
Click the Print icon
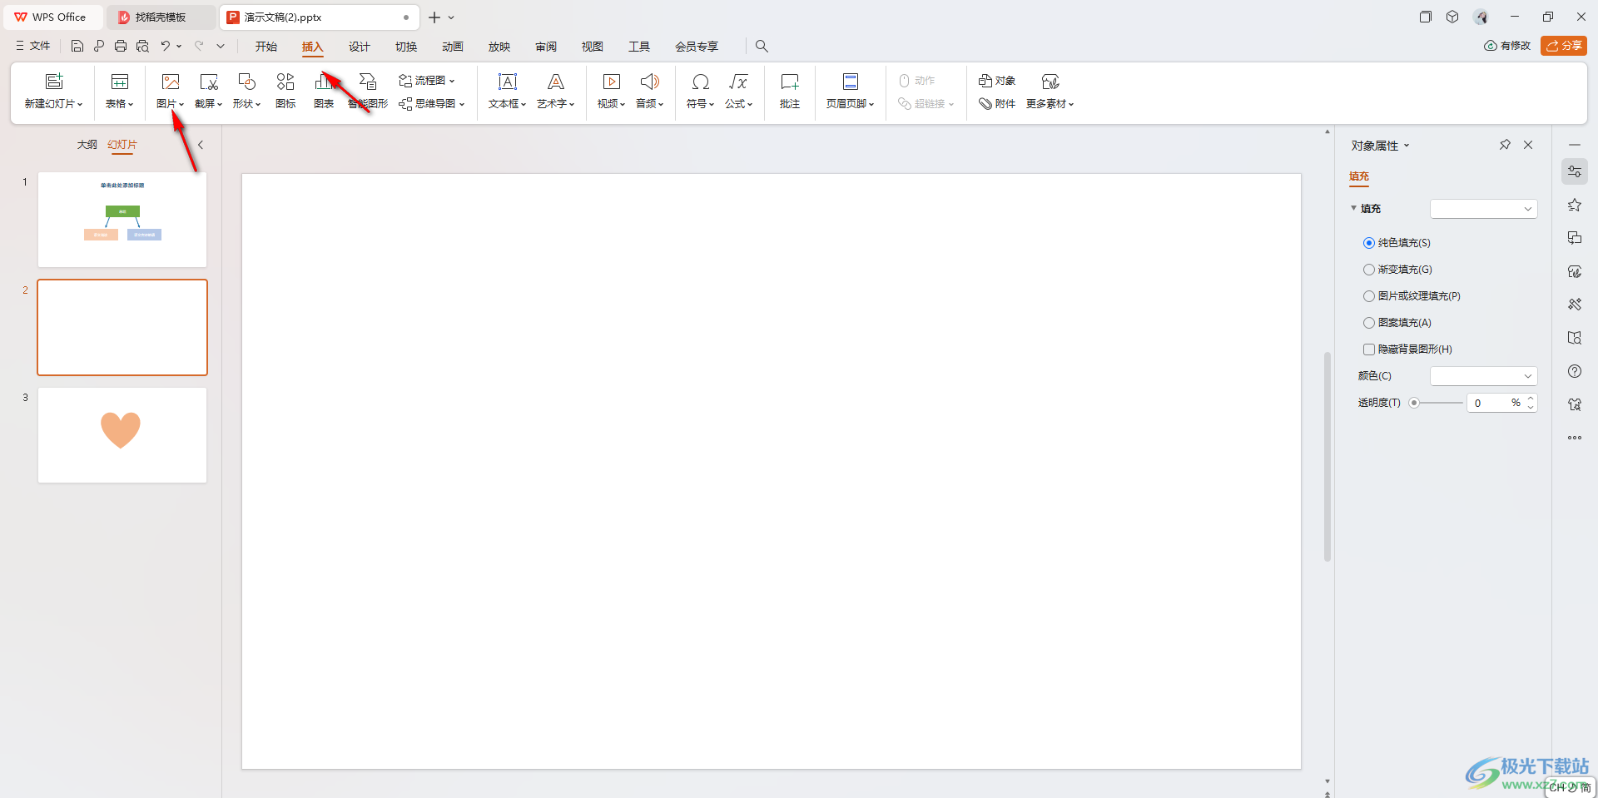pyautogui.click(x=121, y=46)
